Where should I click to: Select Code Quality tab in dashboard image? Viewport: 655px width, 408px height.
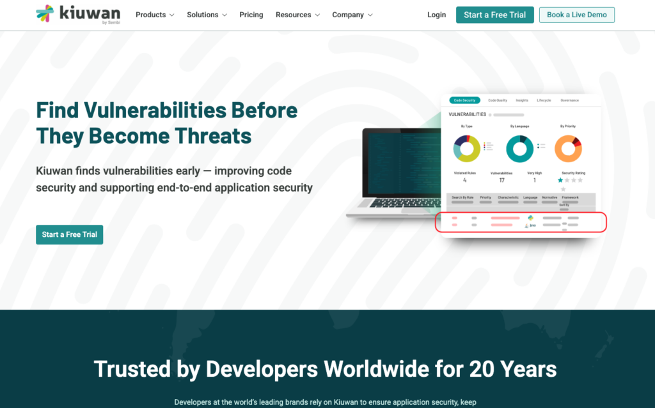498,100
